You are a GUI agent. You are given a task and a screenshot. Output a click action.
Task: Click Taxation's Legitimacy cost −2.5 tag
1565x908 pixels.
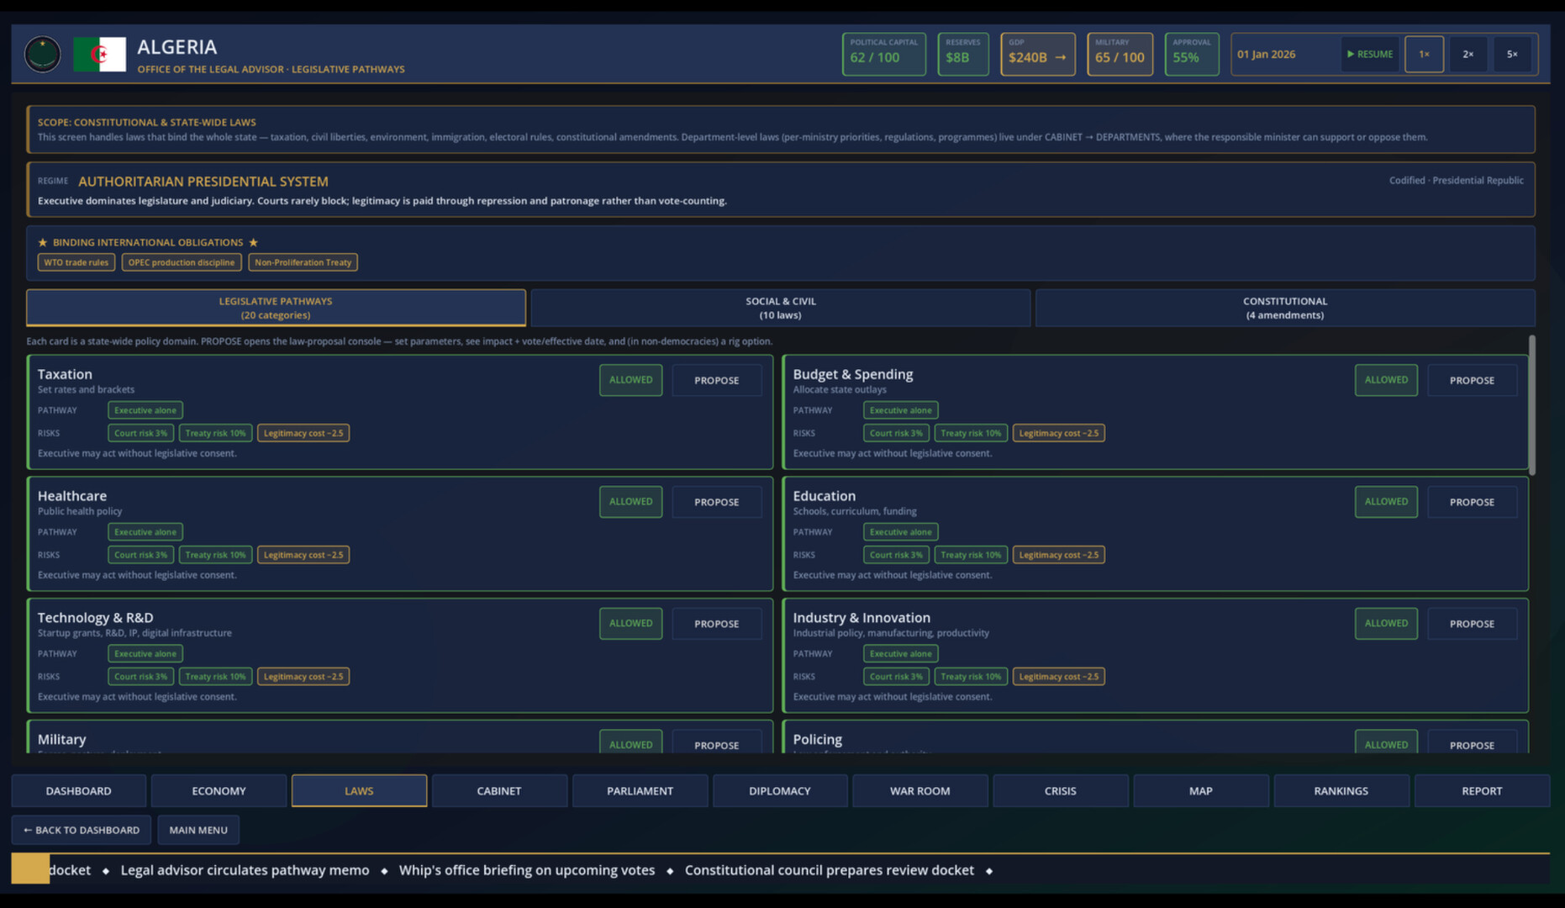click(303, 433)
